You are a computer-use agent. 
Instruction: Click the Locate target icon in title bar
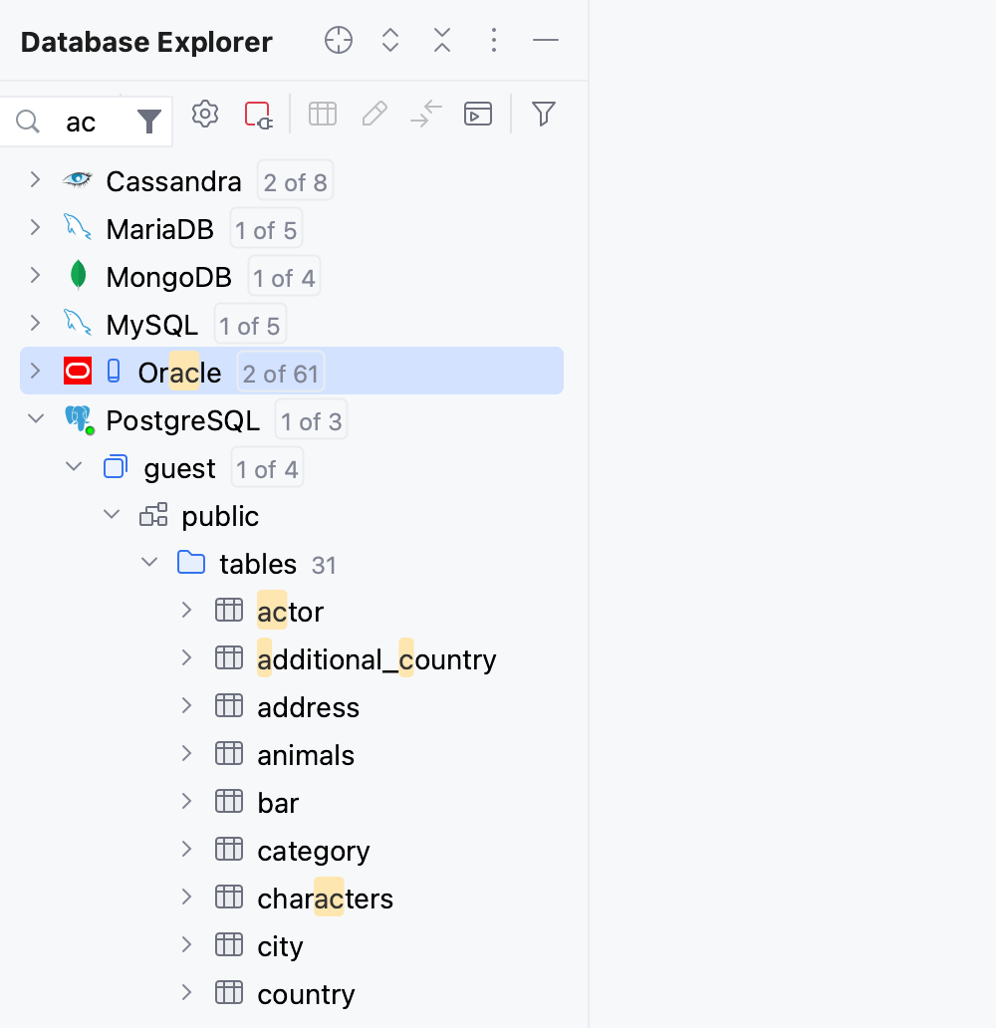click(338, 41)
